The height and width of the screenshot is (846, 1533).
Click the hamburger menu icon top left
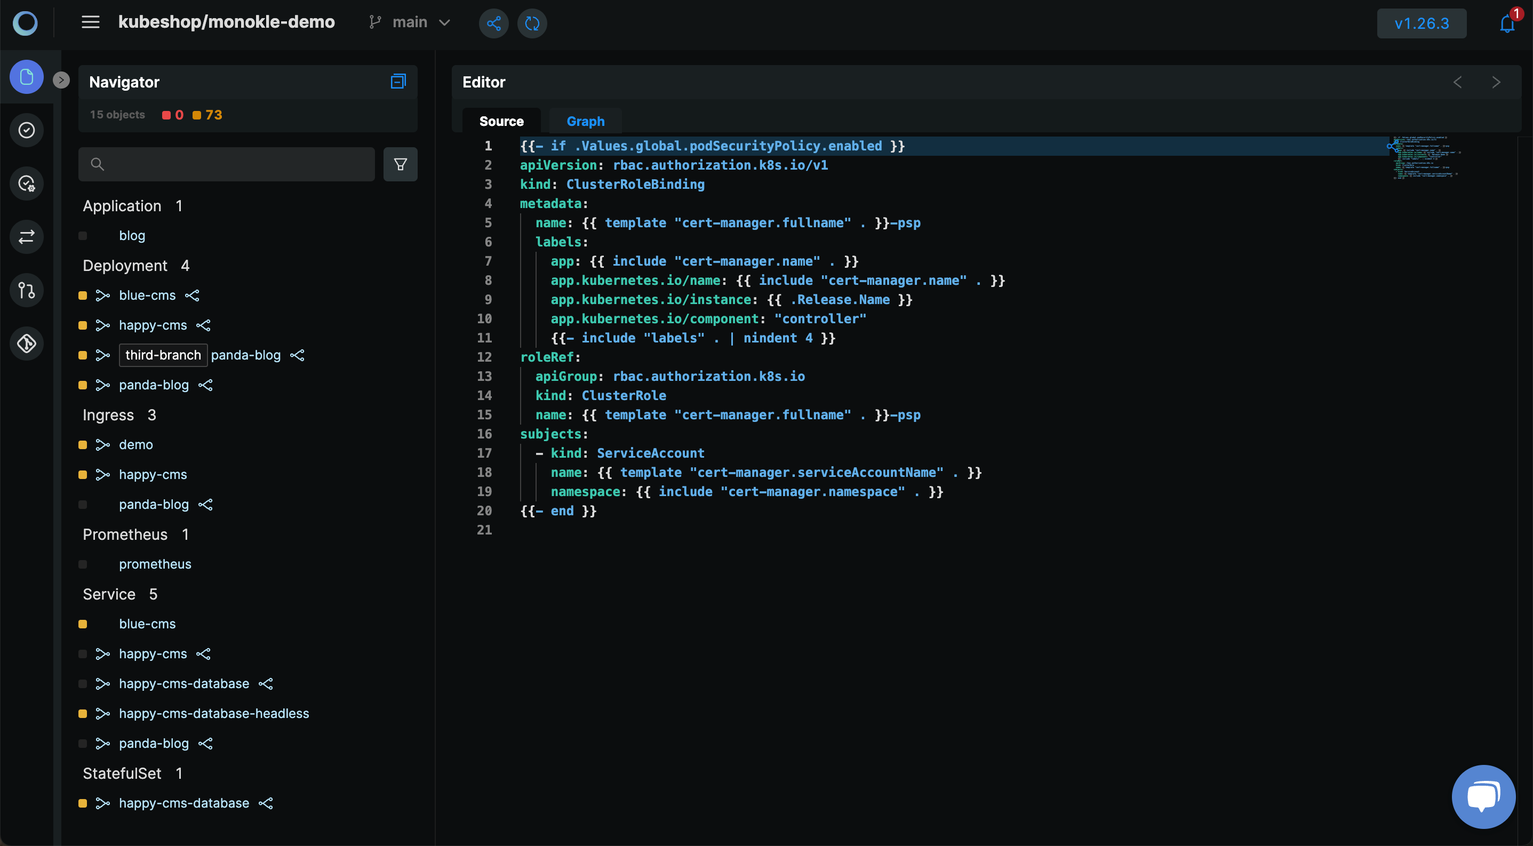point(91,23)
